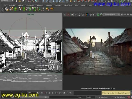
Task: Switch to the Fluids shelf tab
Action: [x=90, y=5]
